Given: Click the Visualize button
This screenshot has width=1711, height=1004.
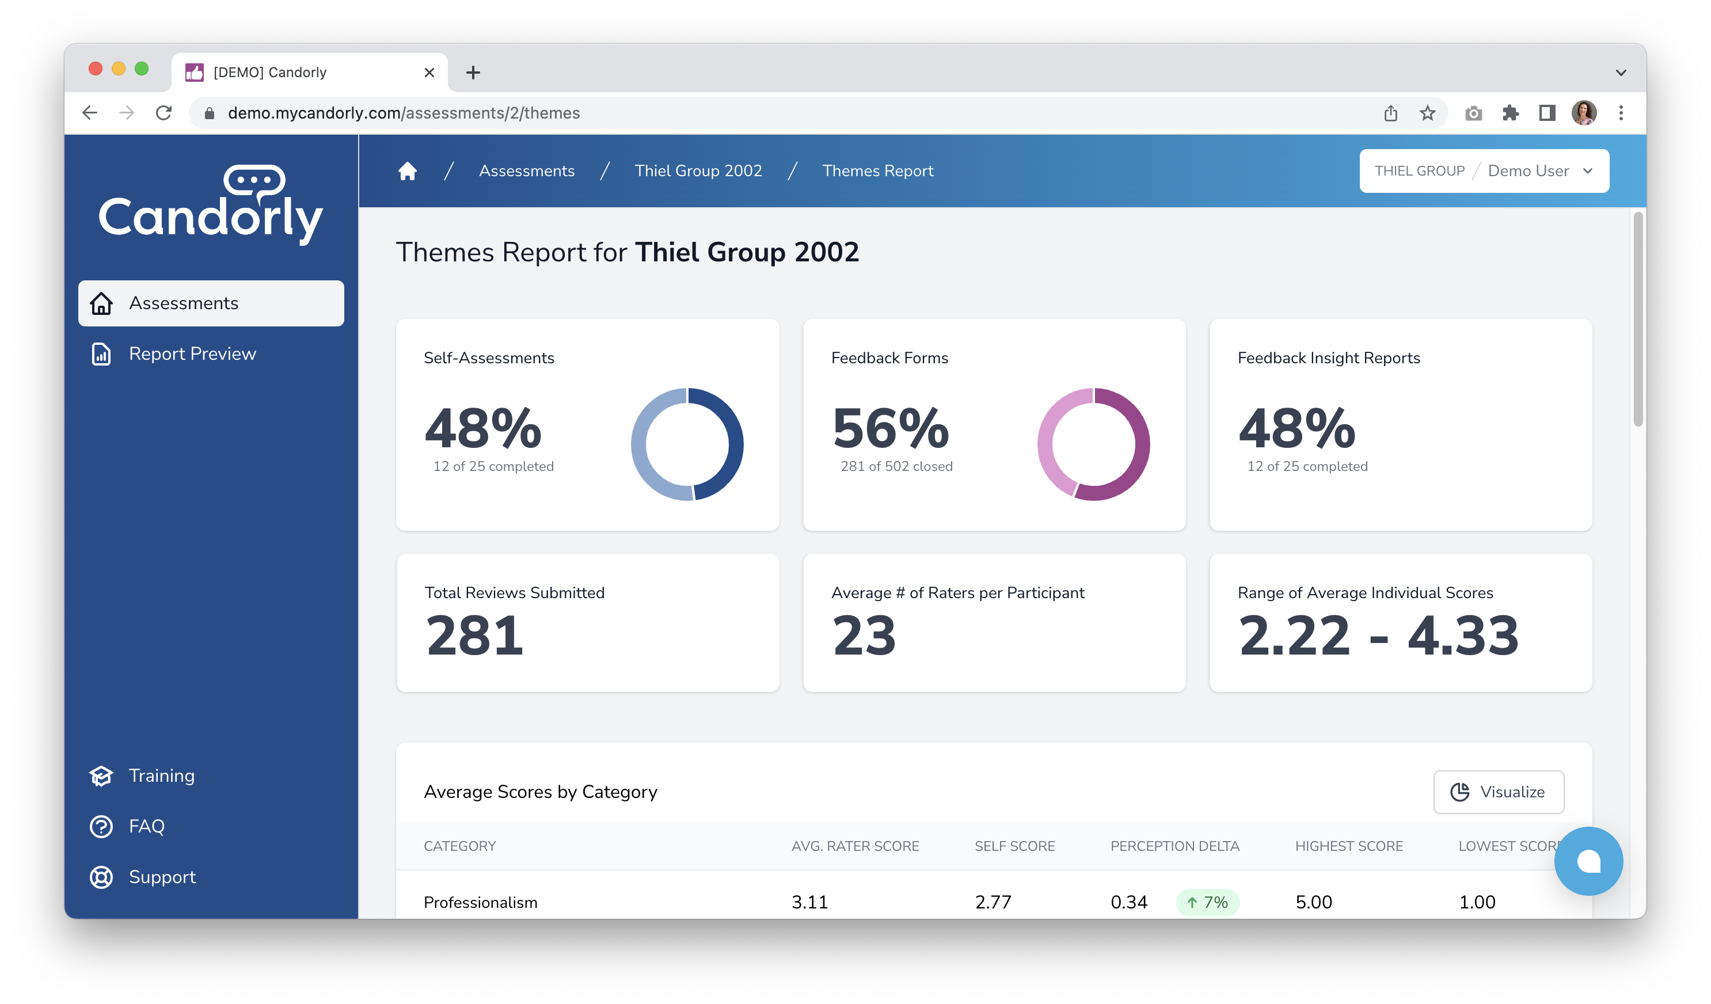Looking at the screenshot, I should [1499, 792].
